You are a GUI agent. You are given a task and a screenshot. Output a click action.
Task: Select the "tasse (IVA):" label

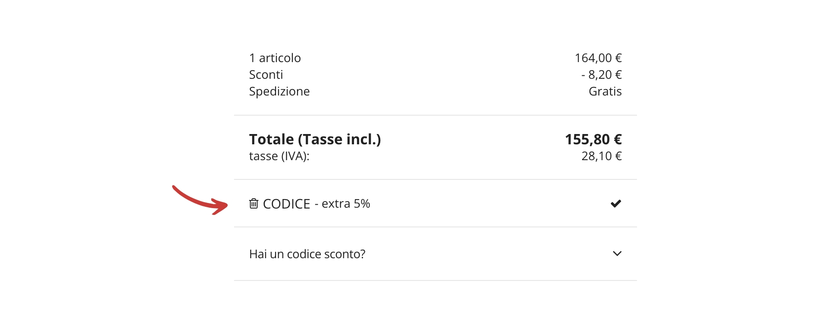pos(279,156)
